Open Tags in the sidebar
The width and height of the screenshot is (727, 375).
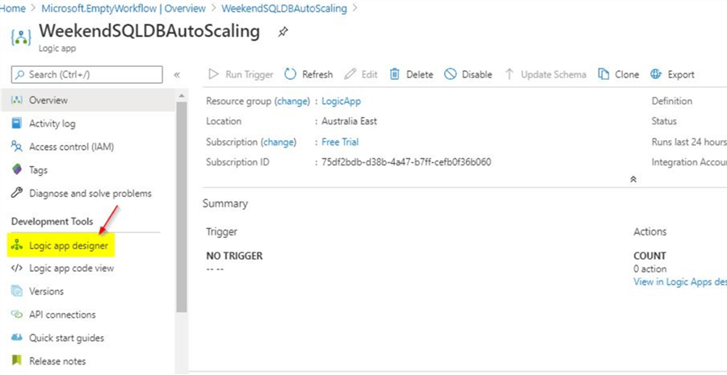(x=38, y=170)
